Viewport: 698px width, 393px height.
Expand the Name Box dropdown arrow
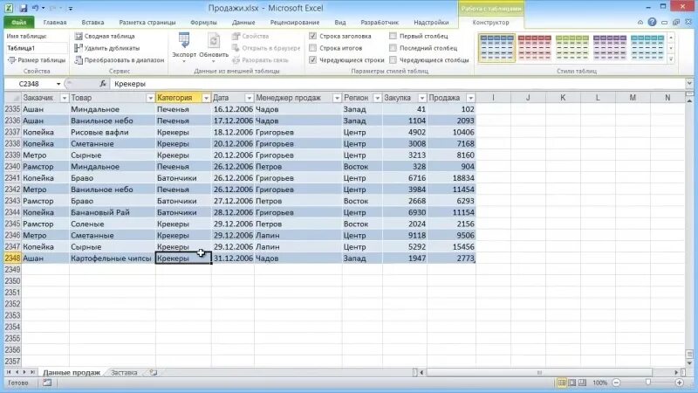click(58, 84)
